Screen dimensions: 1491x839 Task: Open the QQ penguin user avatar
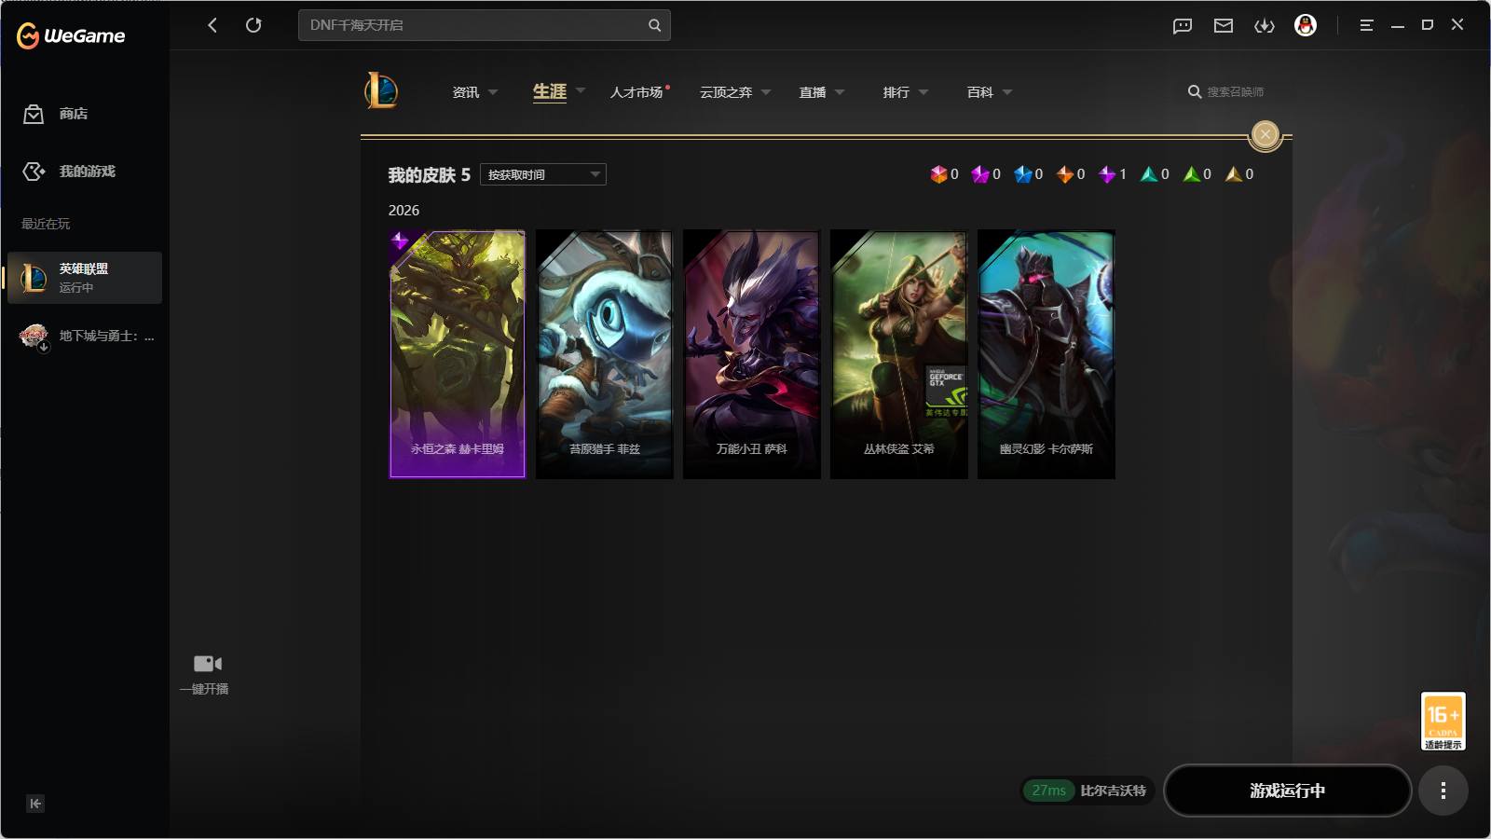[x=1306, y=25]
